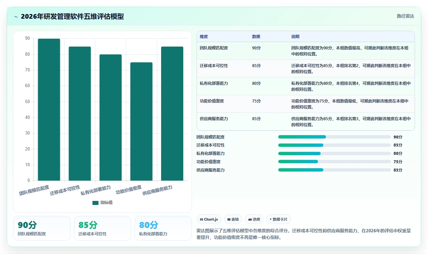
Task: Click the 85分 迁移成本可控性 summary card
Action: point(102,228)
